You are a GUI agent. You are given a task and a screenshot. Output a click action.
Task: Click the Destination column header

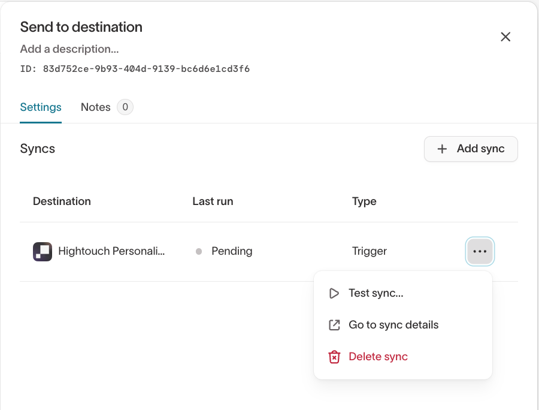pos(62,201)
